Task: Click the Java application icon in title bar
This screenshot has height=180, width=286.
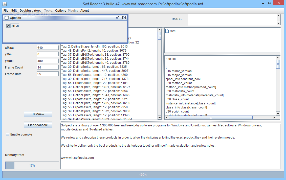Action: tap(5, 4)
